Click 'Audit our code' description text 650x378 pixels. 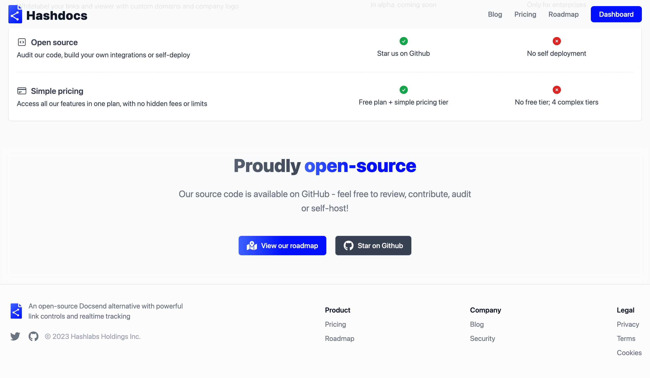click(103, 55)
